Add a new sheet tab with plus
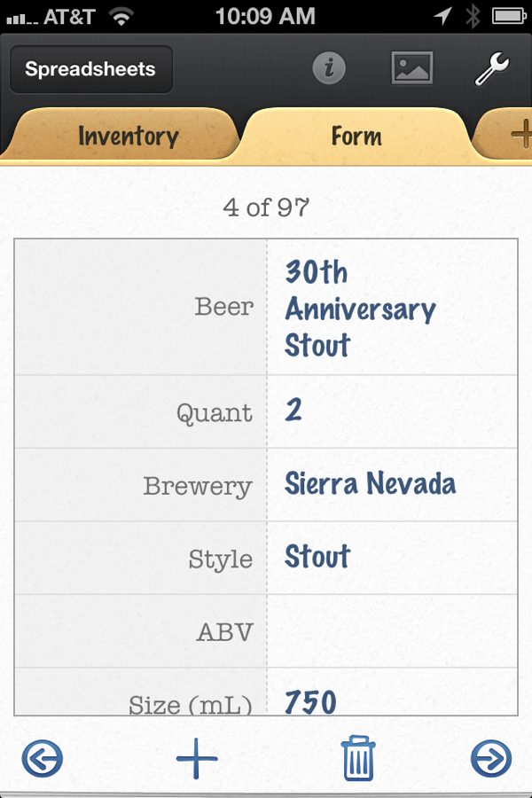The height and width of the screenshot is (798, 532). 520,135
